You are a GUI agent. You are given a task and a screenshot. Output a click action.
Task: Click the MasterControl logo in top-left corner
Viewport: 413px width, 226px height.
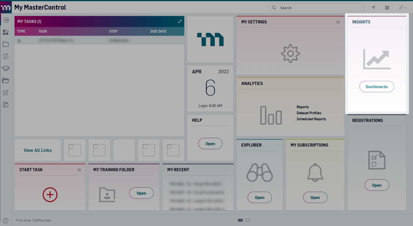click(x=6, y=7)
